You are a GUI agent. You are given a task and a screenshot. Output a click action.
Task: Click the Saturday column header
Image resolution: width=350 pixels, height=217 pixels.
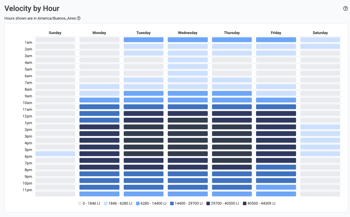[x=320, y=33]
